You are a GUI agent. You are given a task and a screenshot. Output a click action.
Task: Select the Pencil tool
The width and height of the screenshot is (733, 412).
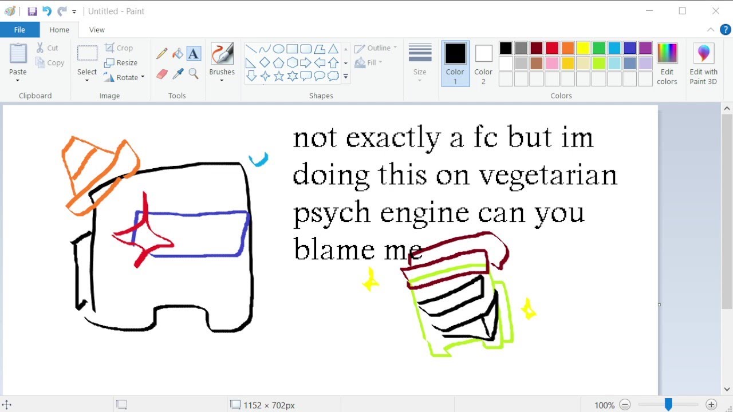click(x=162, y=53)
